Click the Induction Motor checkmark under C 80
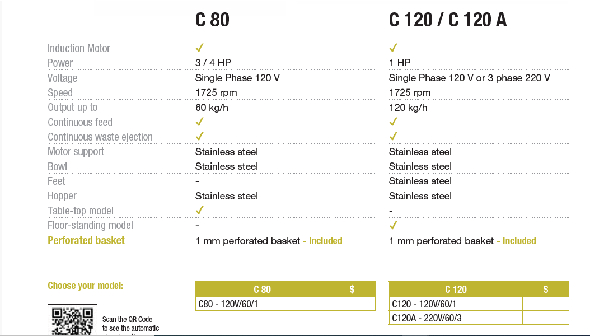Viewport: 590px width, 336px height. point(199,48)
